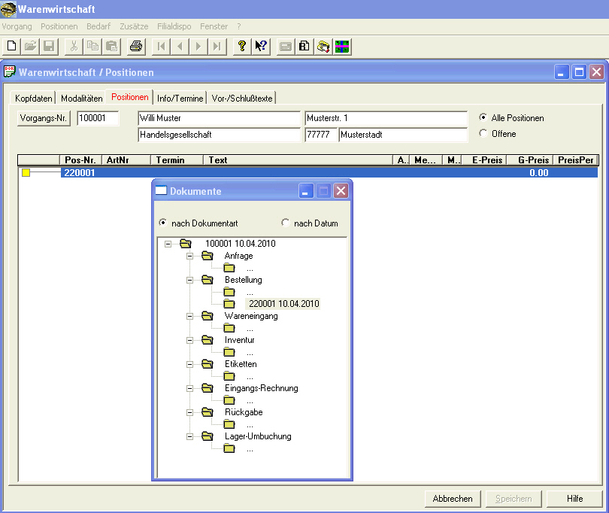Click the 'Musterstadt' city field
This screenshot has height=513, width=609.
click(x=403, y=135)
